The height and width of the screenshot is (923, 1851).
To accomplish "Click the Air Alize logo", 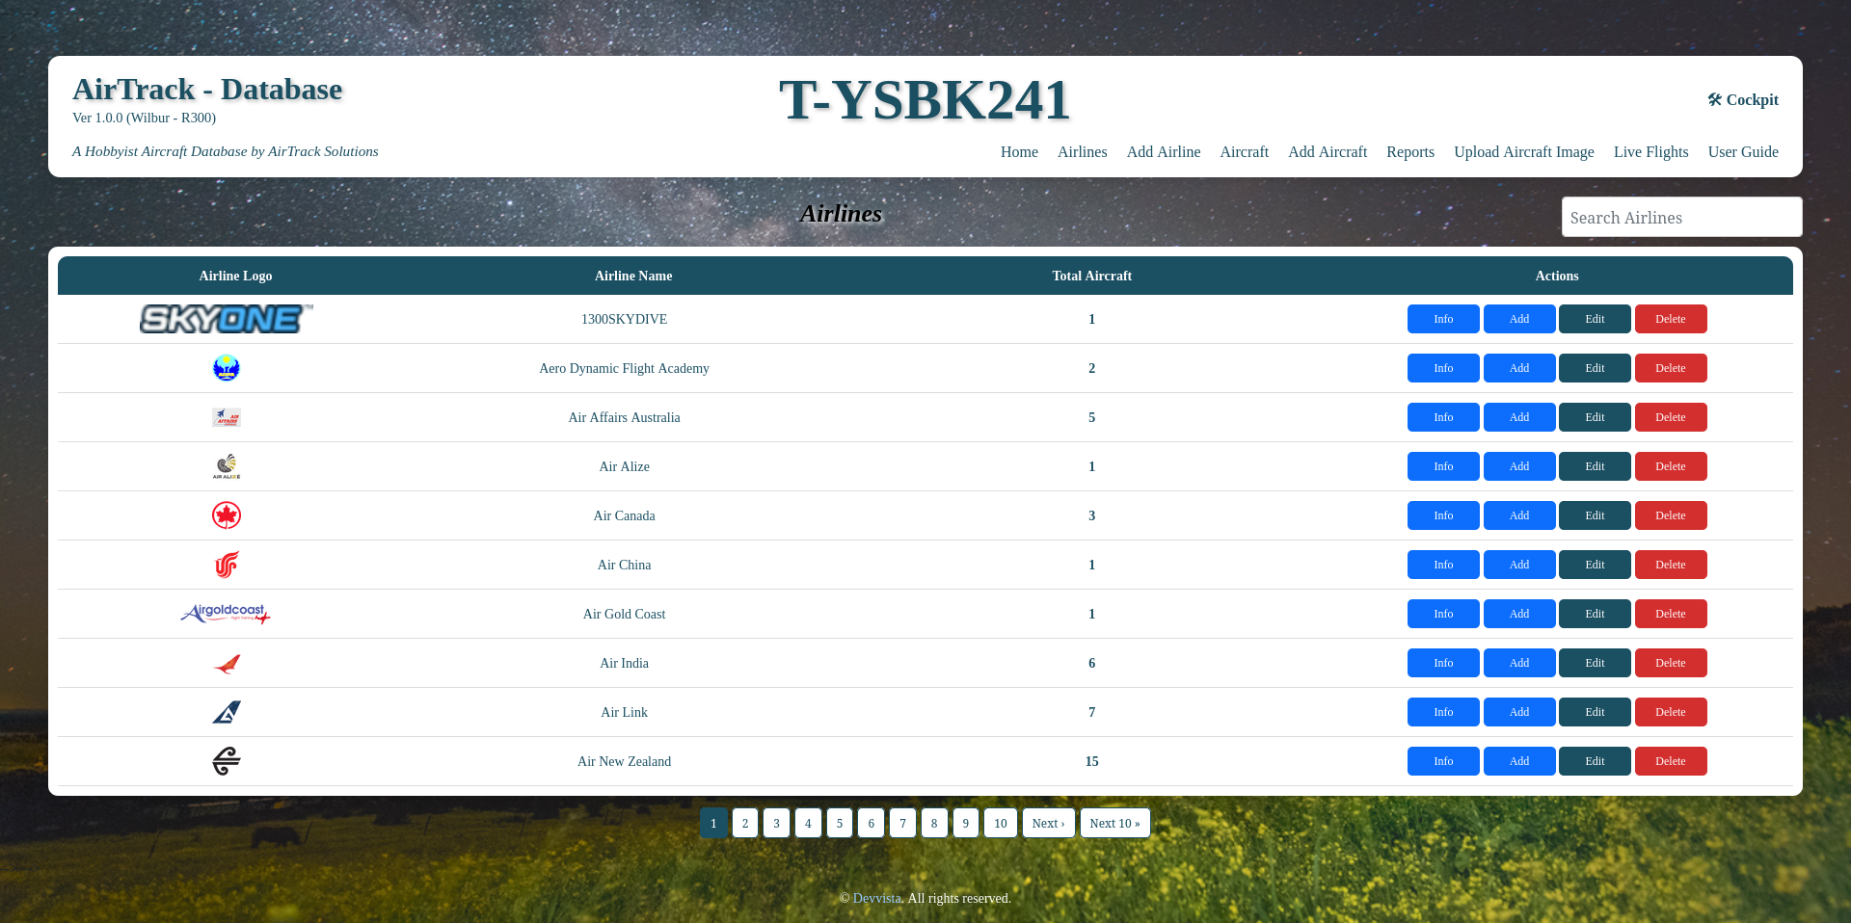I will tap(227, 466).
